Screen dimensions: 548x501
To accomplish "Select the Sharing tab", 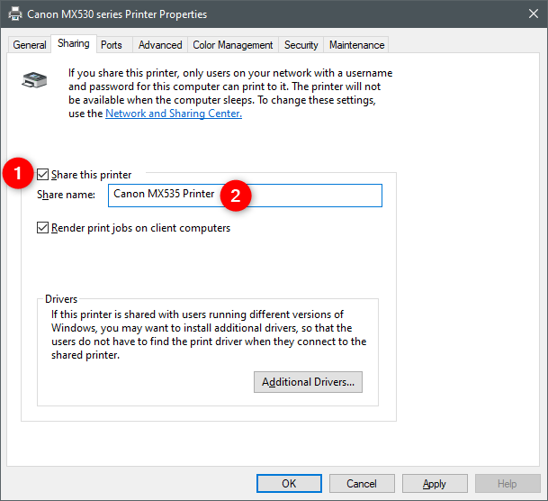I will (74, 43).
